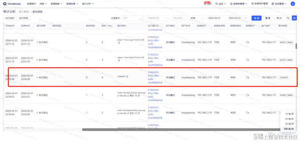The height and width of the screenshot is (142, 300).
Task: Click the start date field 2024-02-01
Action: (x=214, y=18)
